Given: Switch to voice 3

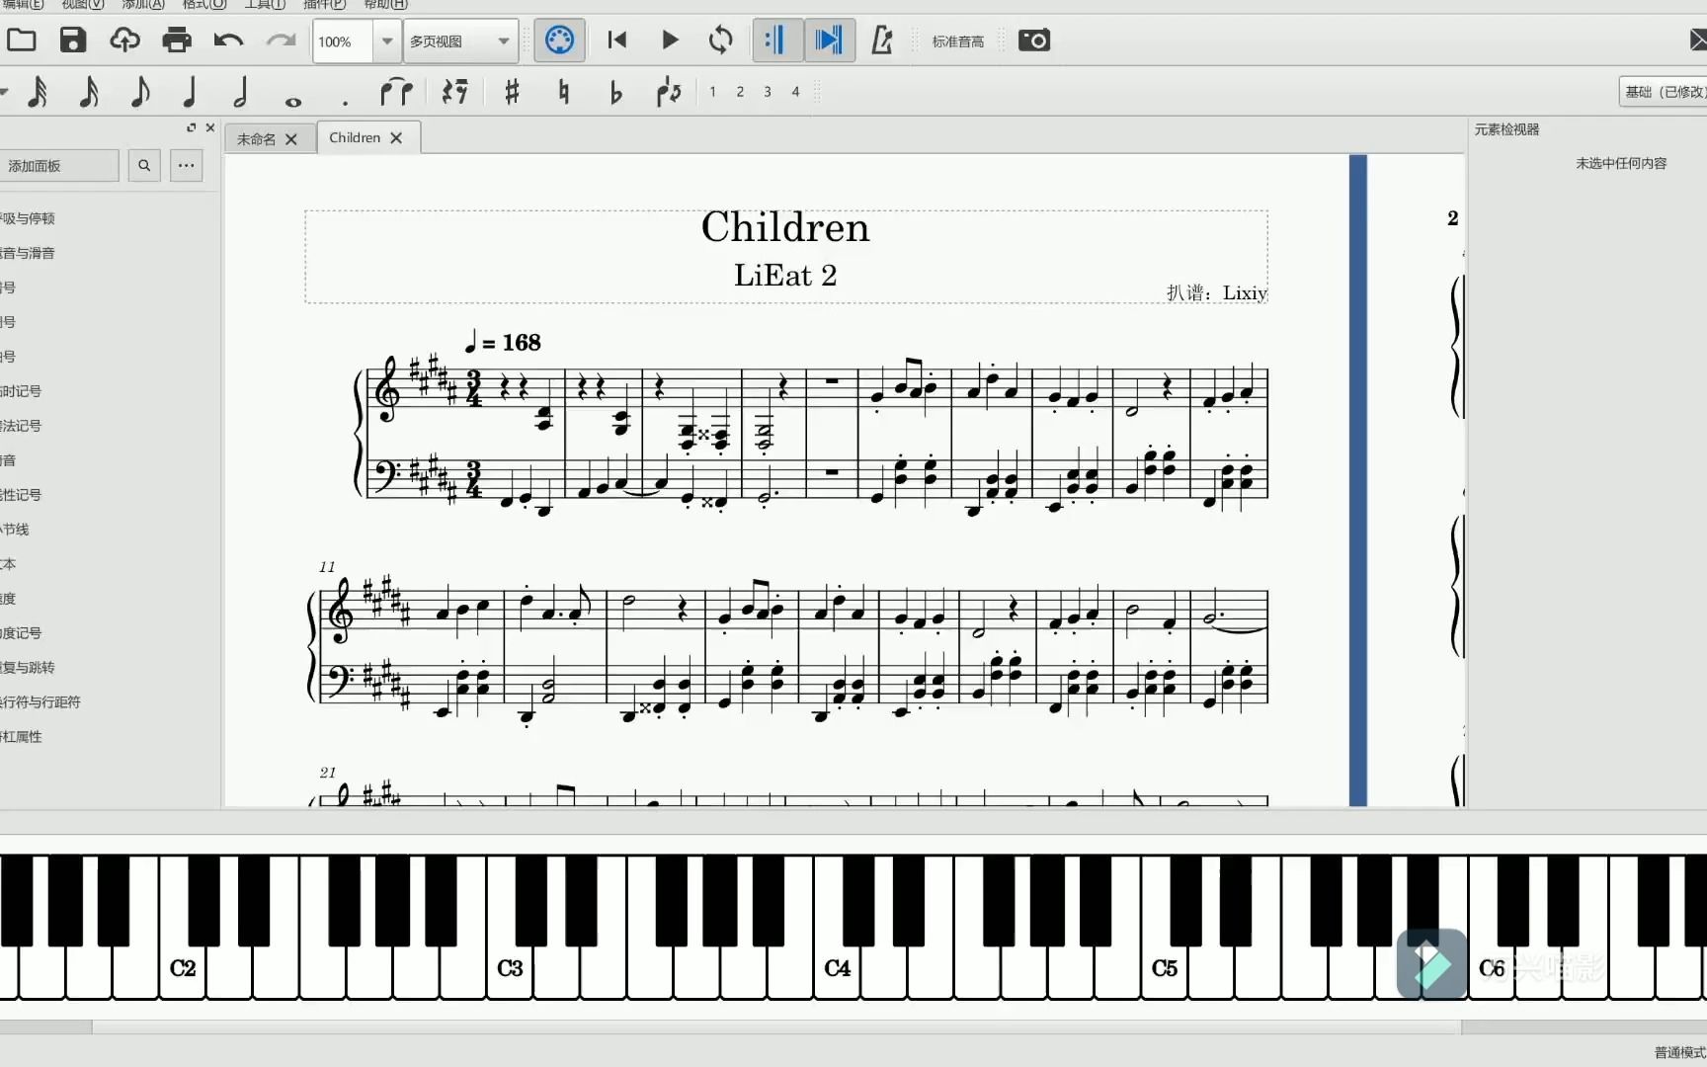Looking at the screenshot, I should point(768,92).
